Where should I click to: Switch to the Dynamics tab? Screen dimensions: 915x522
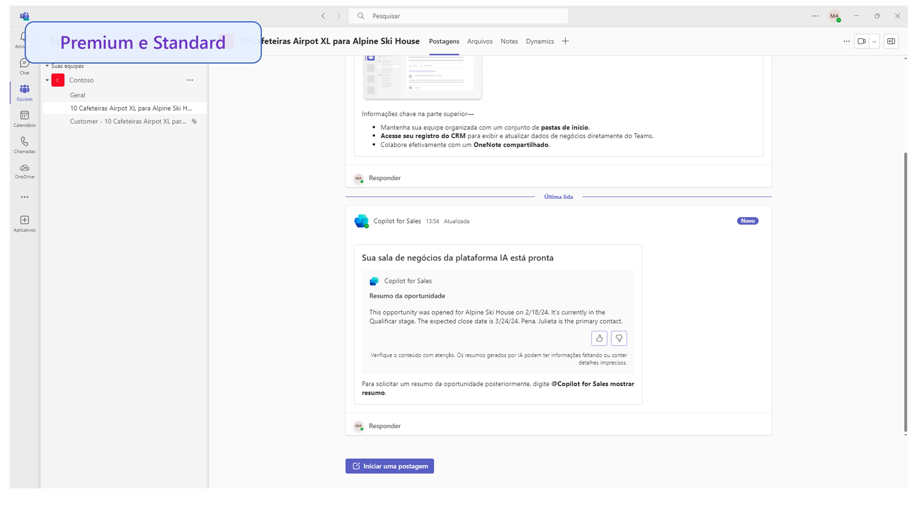click(540, 41)
